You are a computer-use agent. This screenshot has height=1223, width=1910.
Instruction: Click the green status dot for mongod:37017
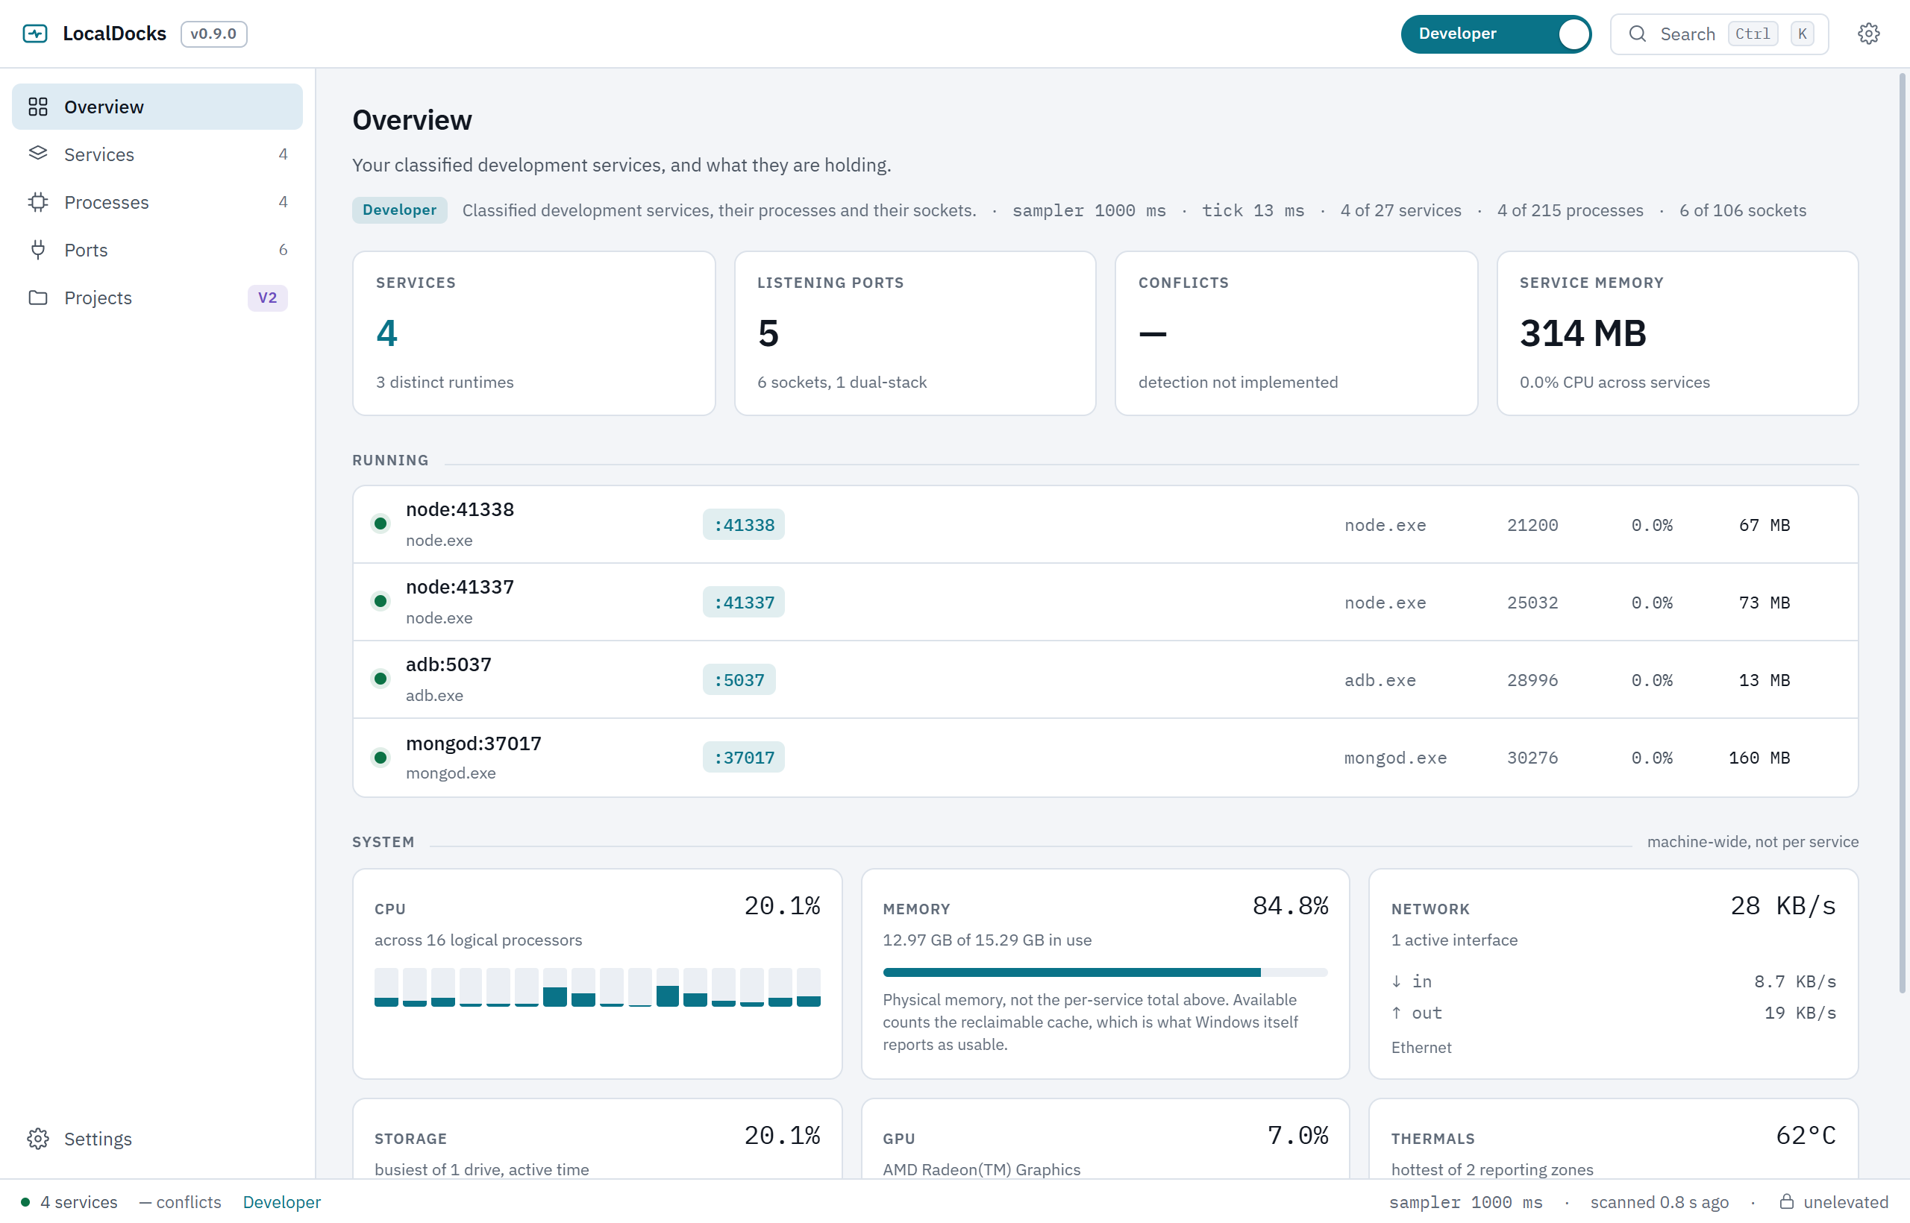(x=381, y=757)
